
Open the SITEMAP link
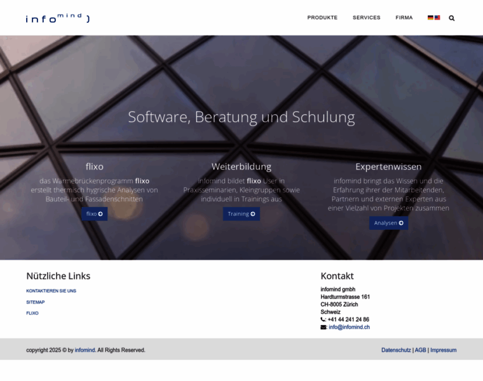(x=36, y=302)
